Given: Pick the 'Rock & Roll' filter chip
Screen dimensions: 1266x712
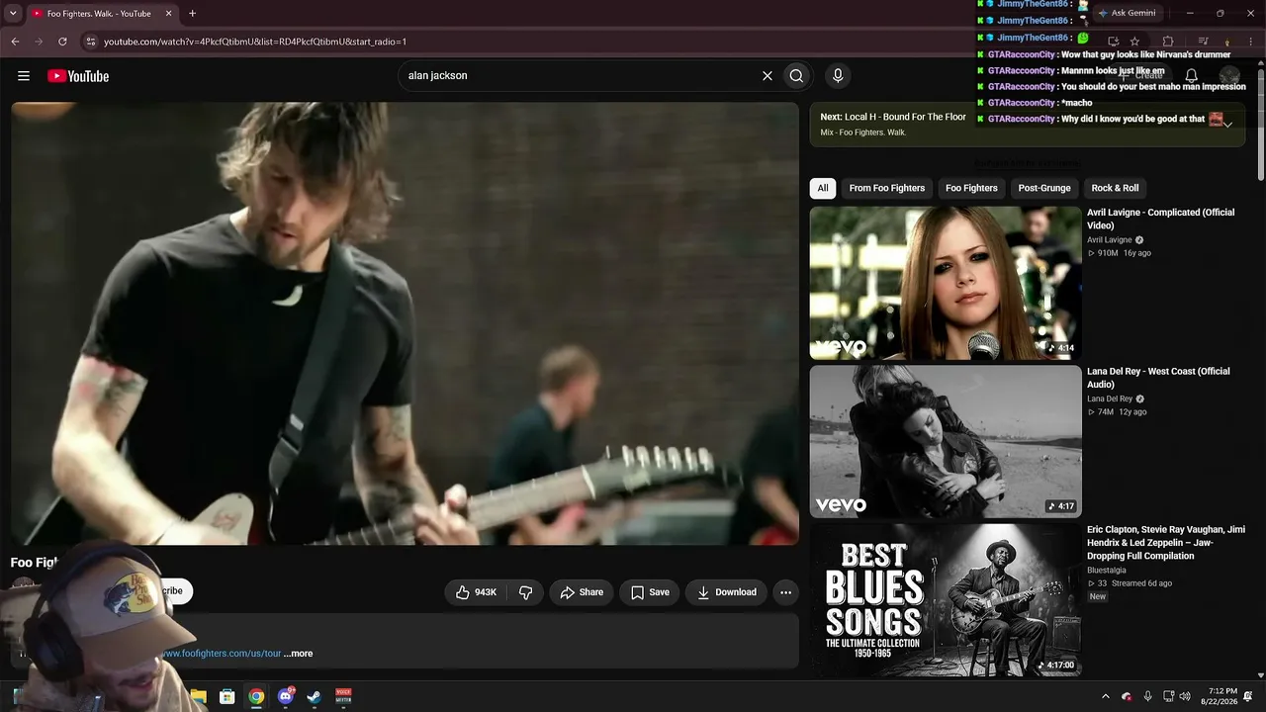Looking at the screenshot, I should (x=1115, y=188).
